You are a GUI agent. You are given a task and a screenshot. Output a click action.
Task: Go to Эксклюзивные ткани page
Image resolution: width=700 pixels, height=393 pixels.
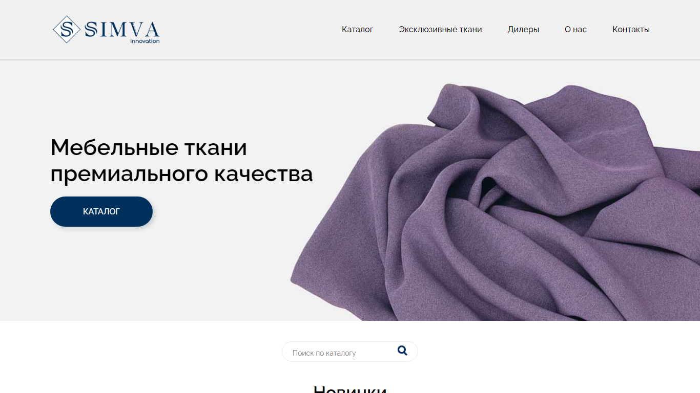(440, 30)
